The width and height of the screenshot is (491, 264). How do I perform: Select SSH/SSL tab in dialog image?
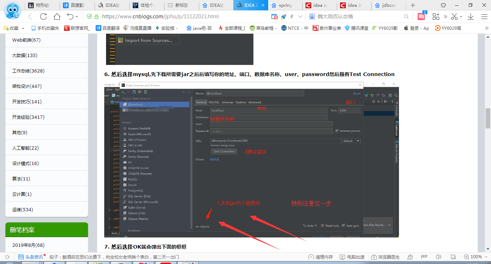tap(214, 102)
